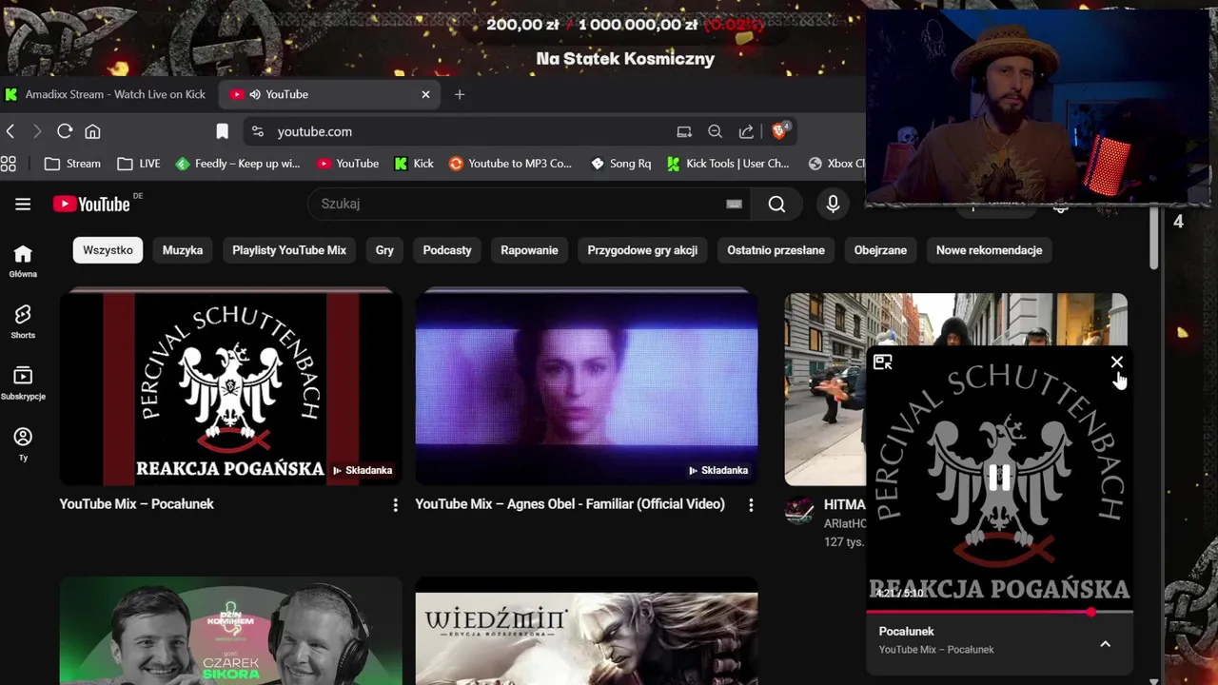The width and height of the screenshot is (1218, 685).
Task: Open the Kick bookmark
Action: pyautogui.click(x=414, y=164)
